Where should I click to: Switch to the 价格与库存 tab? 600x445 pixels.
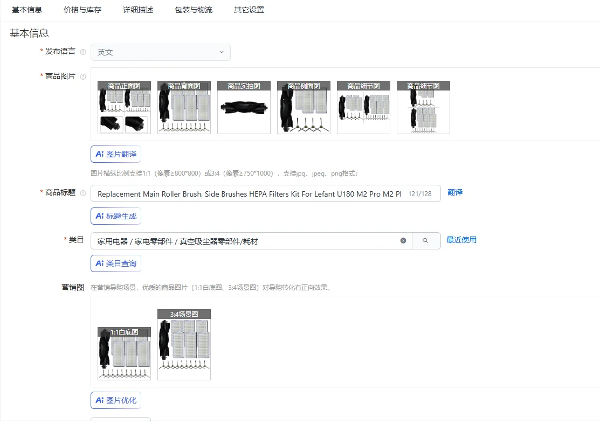(82, 9)
